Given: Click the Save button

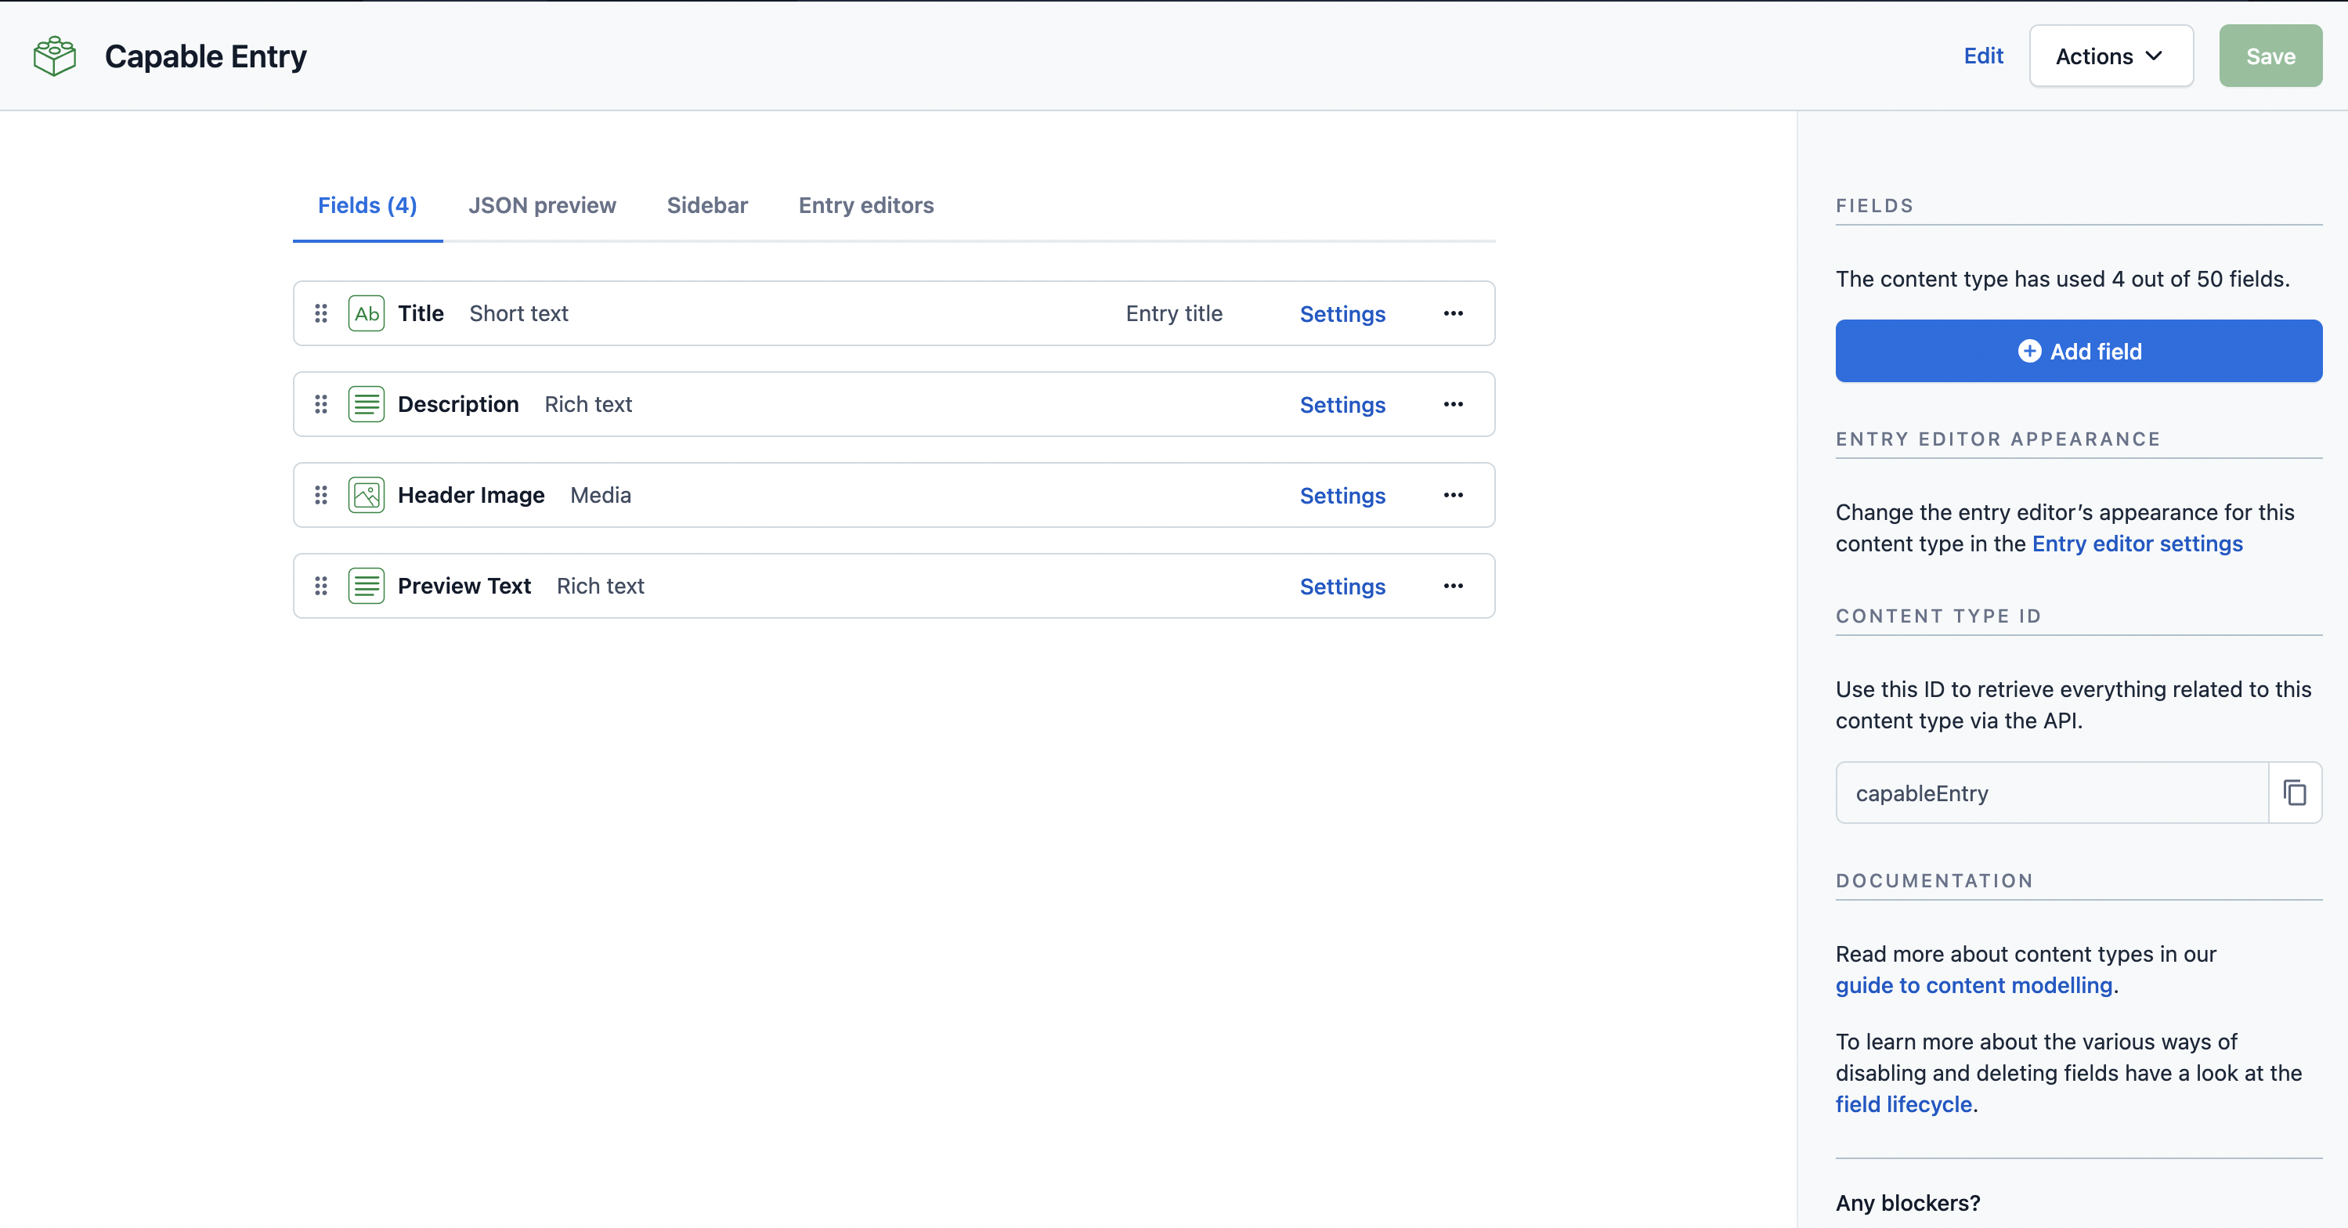Looking at the screenshot, I should 2270,56.
